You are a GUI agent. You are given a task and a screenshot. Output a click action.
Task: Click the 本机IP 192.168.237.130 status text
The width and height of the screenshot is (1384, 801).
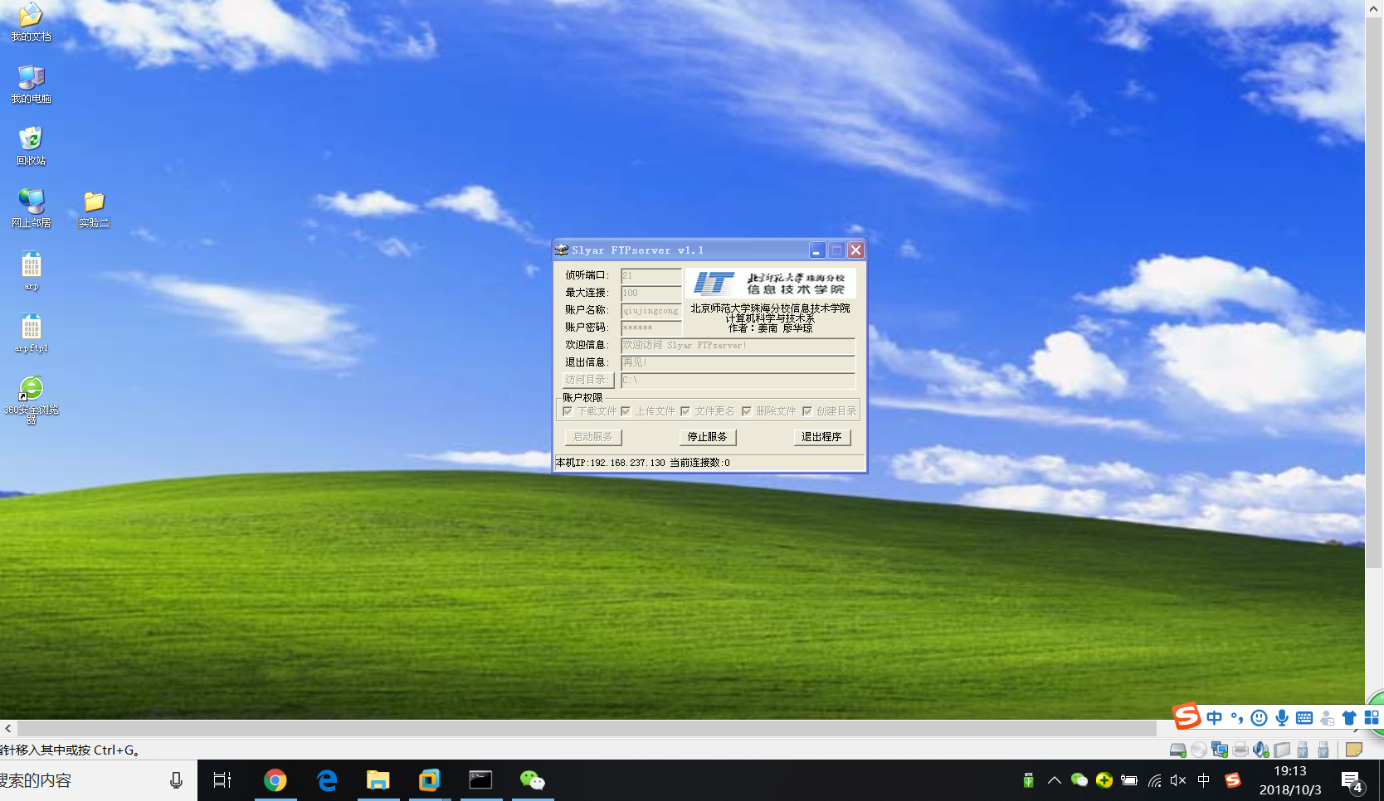coord(611,463)
